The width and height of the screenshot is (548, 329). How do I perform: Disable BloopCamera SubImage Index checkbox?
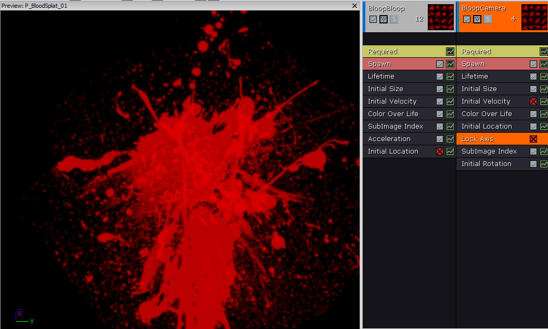pyautogui.click(x=533, y=151)
